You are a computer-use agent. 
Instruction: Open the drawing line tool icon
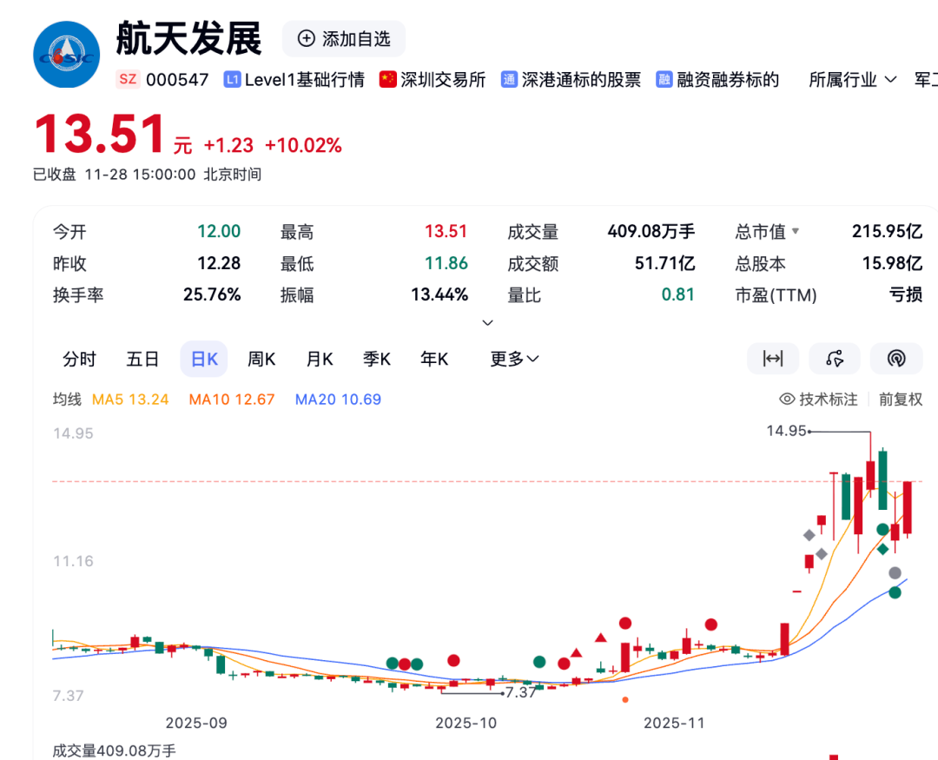pyautogui.click(x=835, y=359)
